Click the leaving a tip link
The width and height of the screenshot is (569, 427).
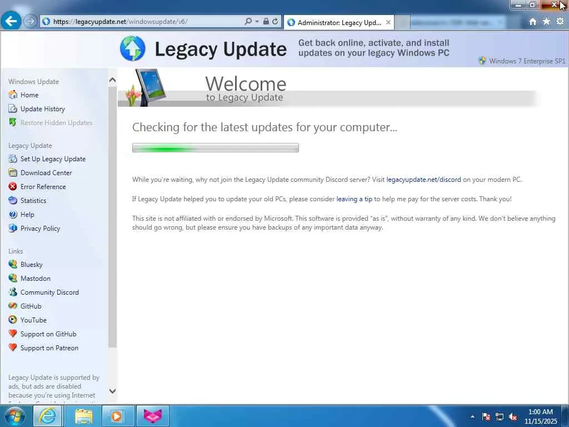(354, 199)
